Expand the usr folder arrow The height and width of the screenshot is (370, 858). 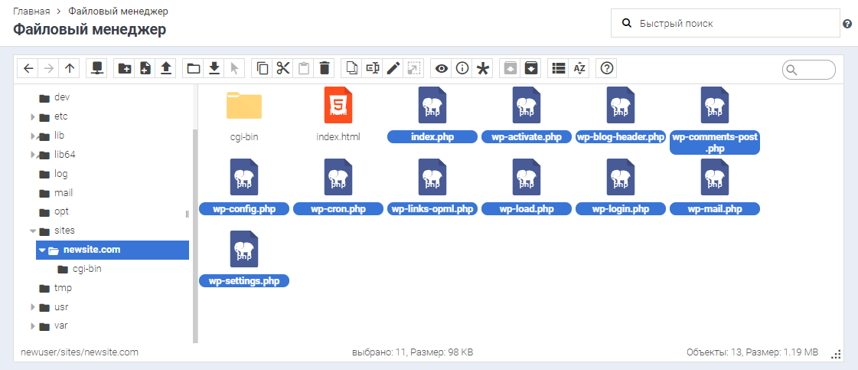(x=33, y=307)
